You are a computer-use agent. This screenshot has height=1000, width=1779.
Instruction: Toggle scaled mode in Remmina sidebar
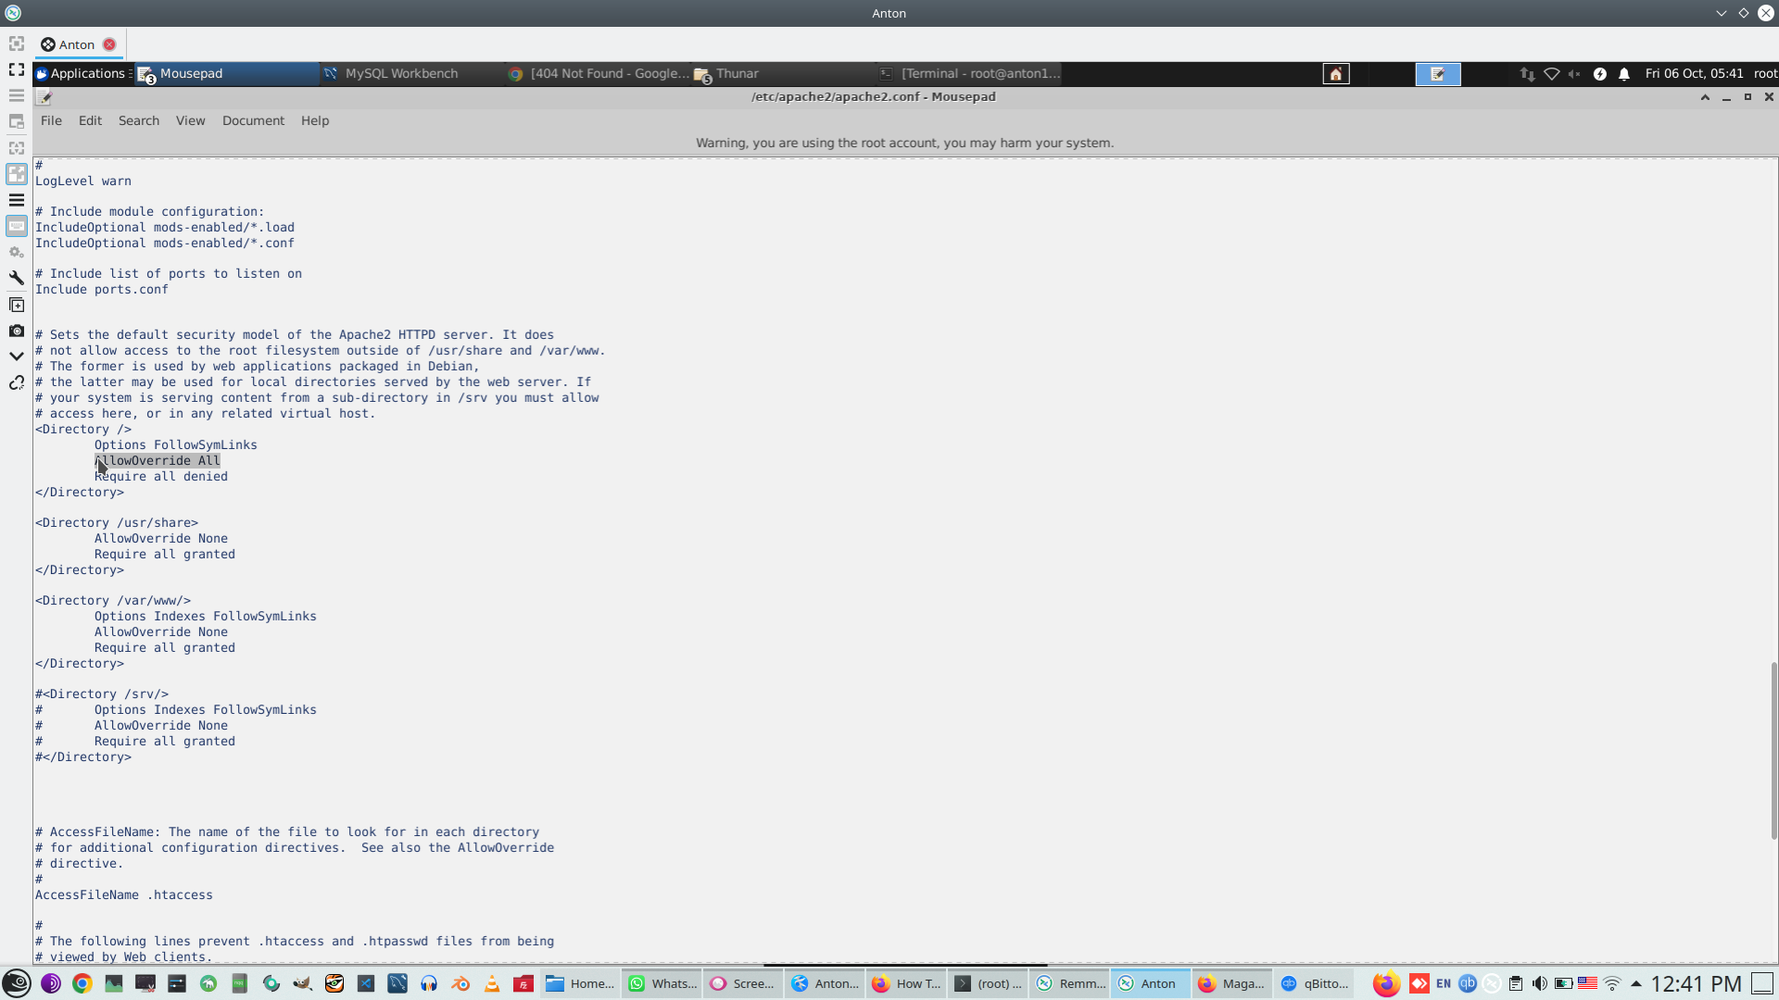(x=16, y=174)
